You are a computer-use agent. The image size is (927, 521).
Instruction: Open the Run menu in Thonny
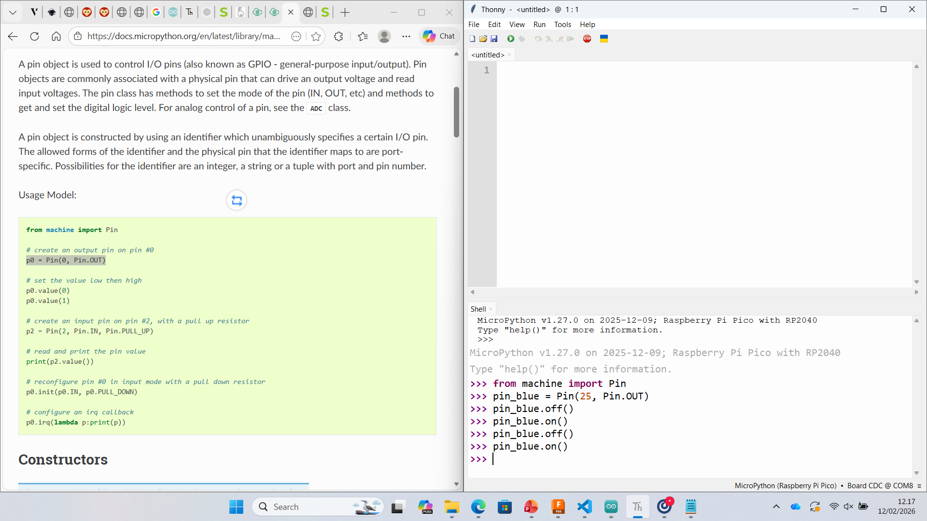pos(539,25)
